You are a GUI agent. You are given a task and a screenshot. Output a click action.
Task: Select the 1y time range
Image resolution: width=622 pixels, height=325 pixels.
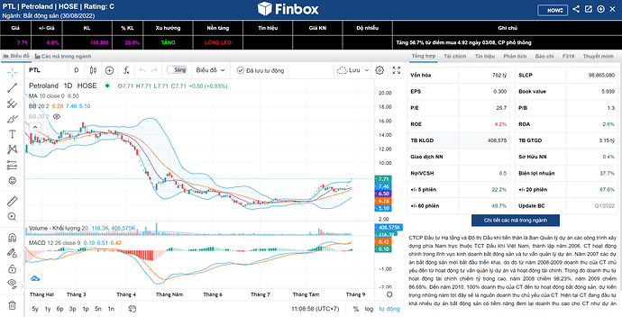pos(48,309)
